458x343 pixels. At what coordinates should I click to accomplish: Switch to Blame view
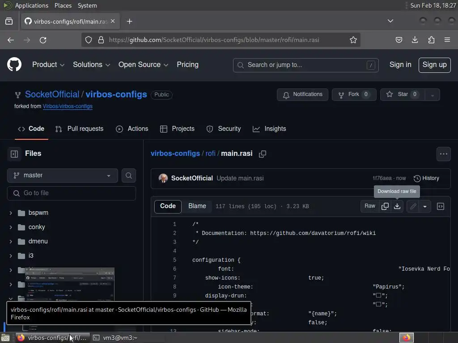pyautogui.click(x=197, y=206)
